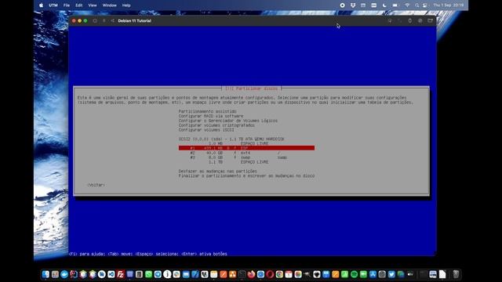502x282 pixels.
Task: Open the UTM application menu
Action: point(53,5)
